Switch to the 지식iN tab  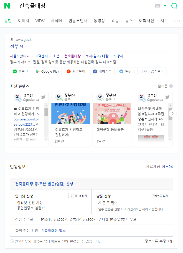point(56,21)
